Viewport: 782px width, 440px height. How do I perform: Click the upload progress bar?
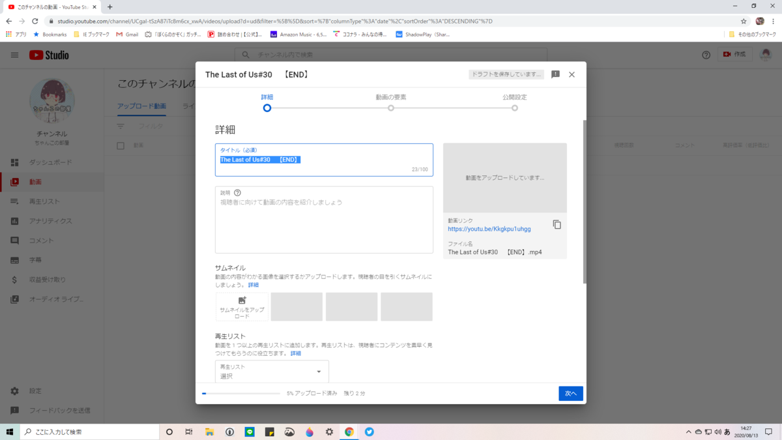241,394
